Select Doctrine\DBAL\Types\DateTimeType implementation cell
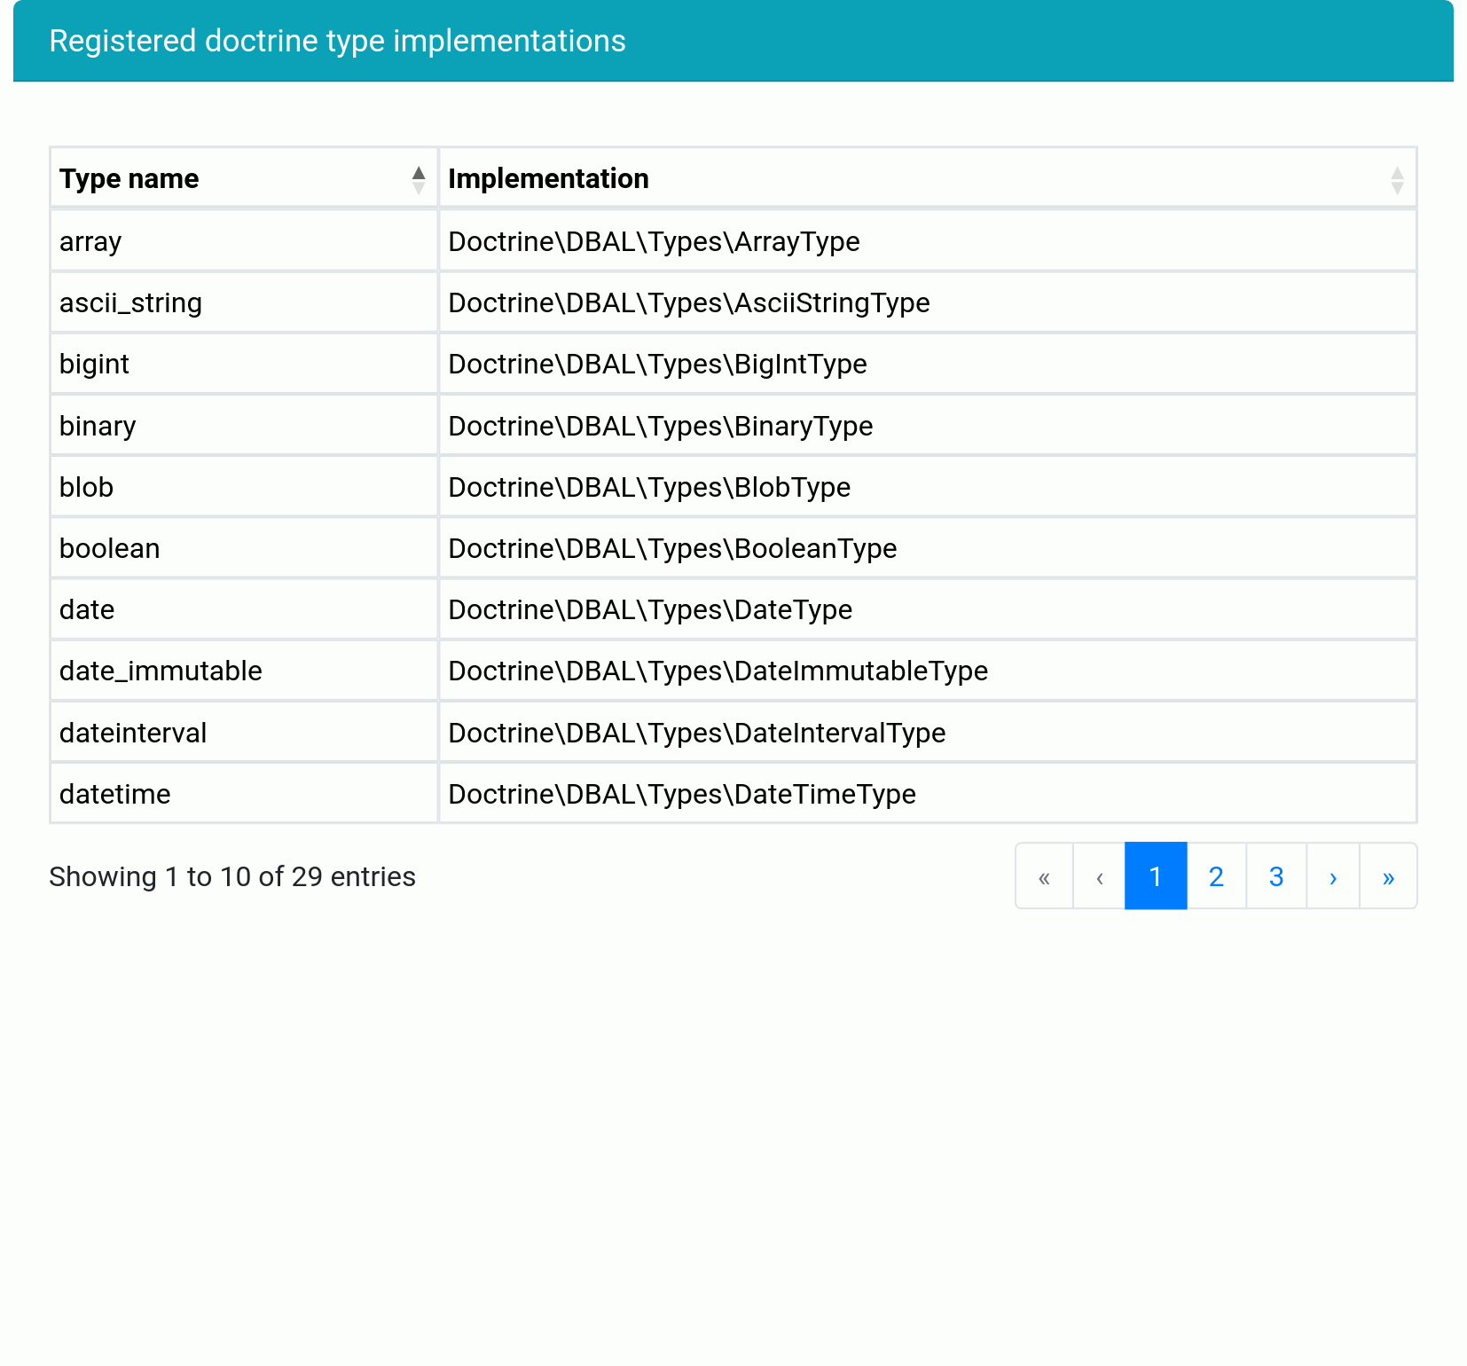The width and height of the screenshot is (1467, 1366). click(928, 794)
